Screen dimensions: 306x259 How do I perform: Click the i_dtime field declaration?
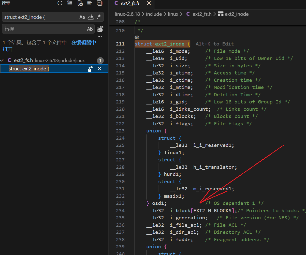(x=181, y=95)
